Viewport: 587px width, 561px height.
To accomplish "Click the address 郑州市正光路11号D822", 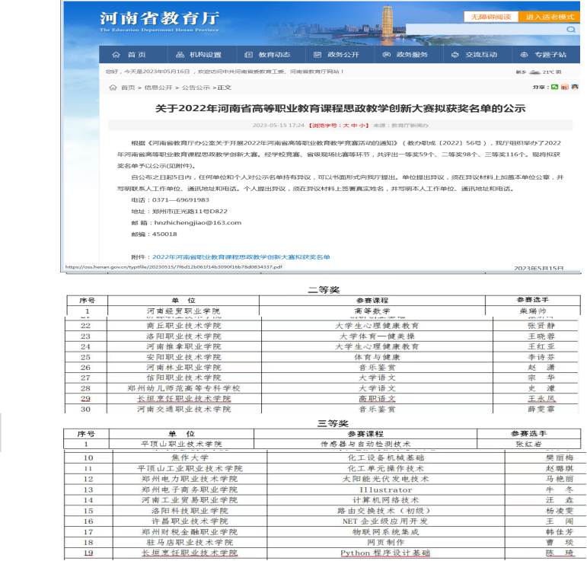I will (190, 211).
